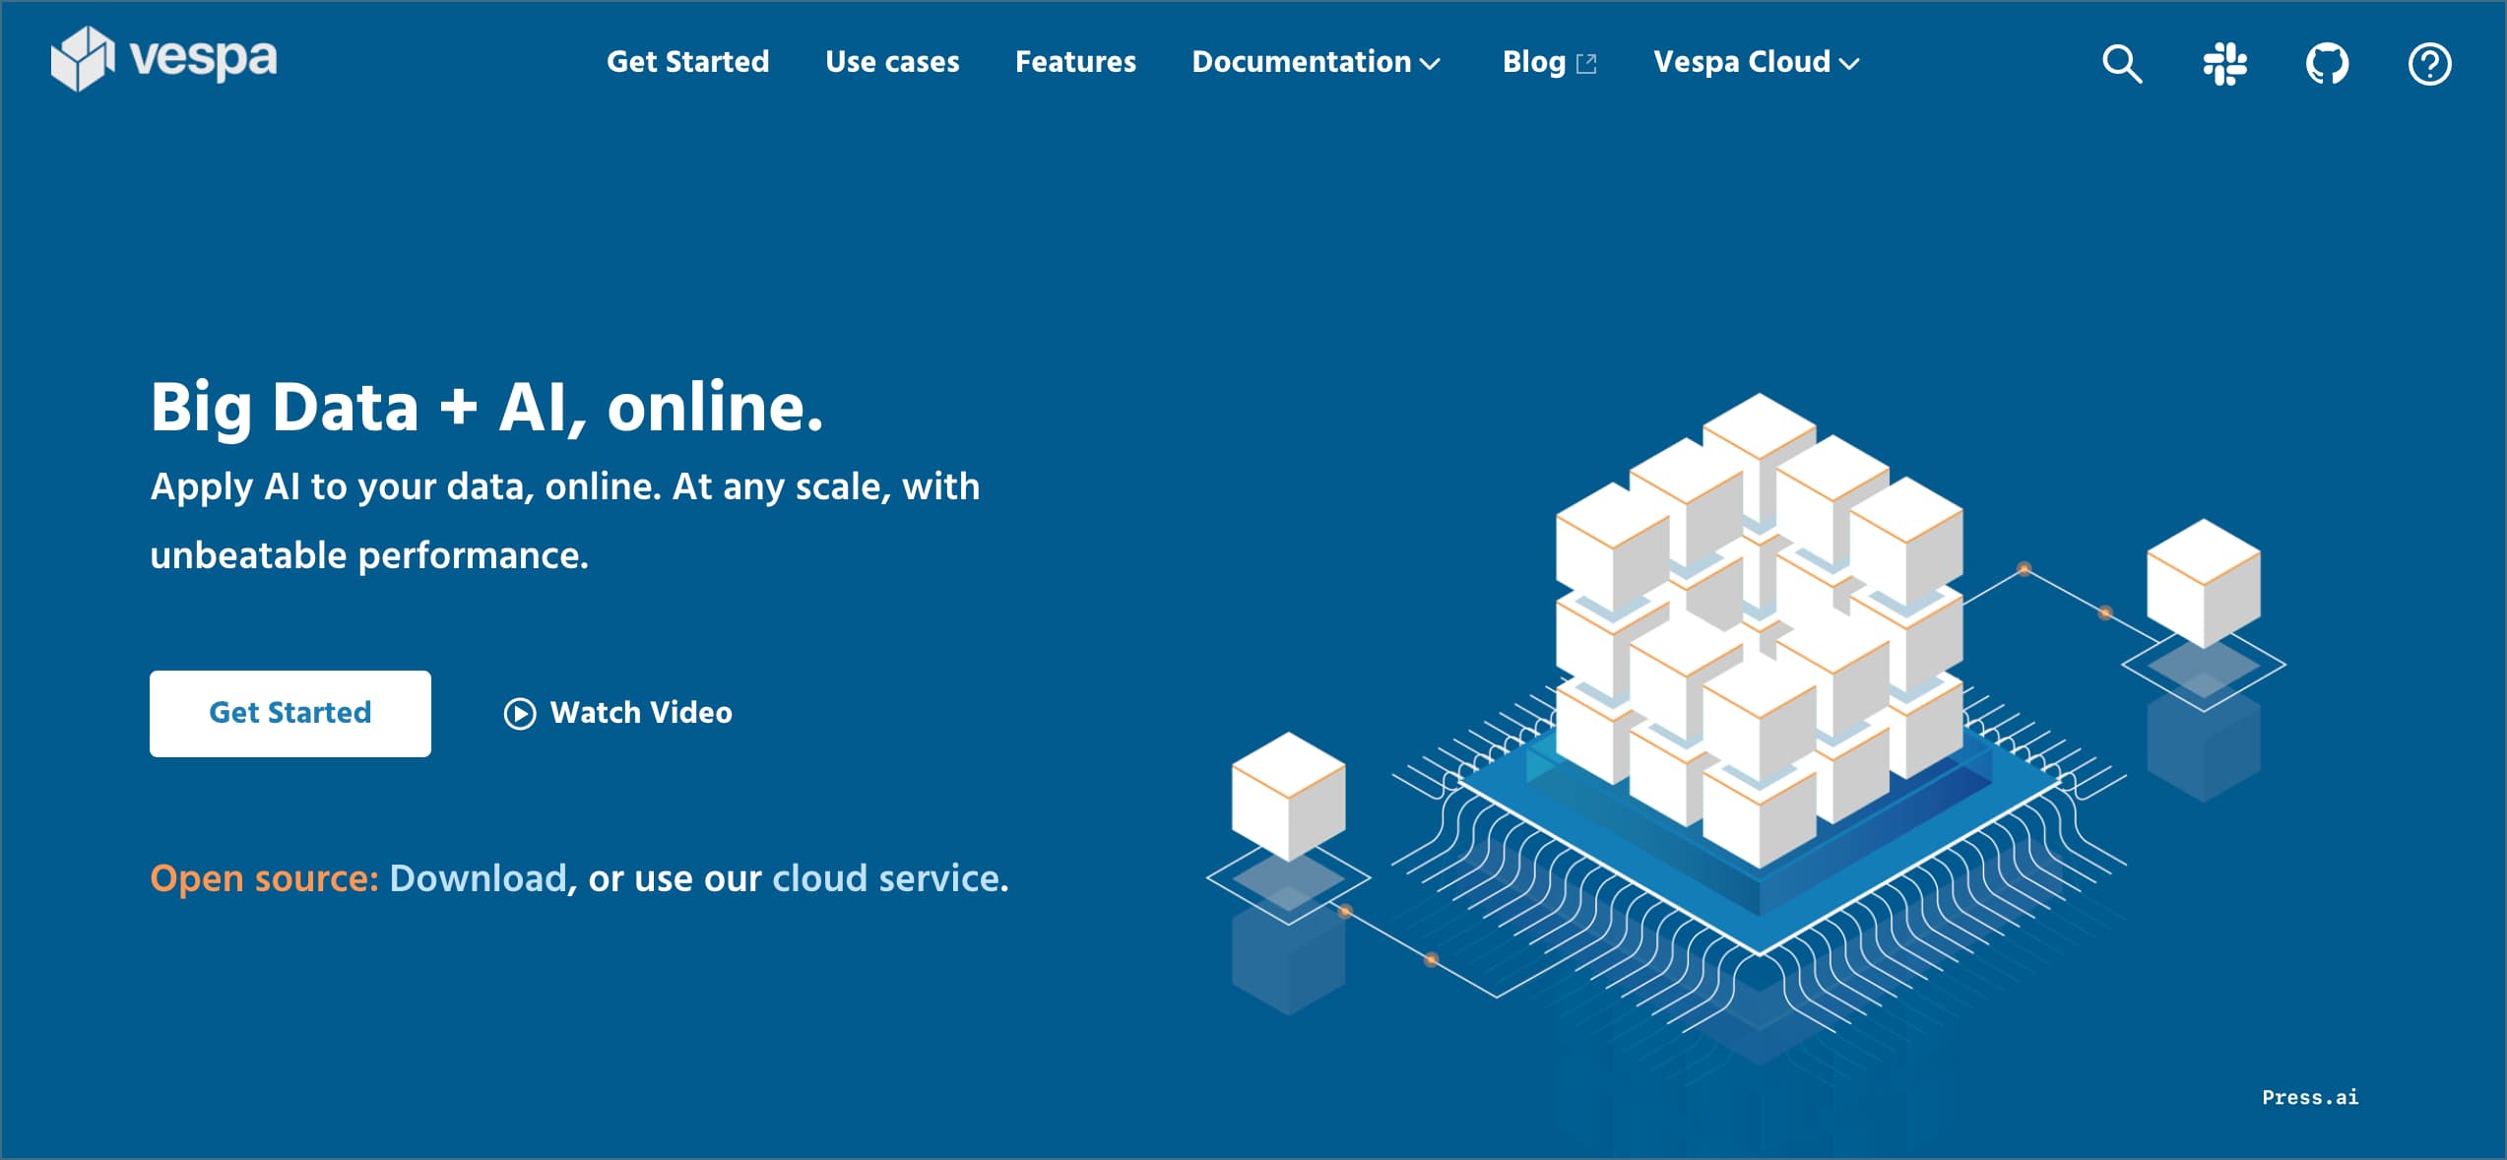This screenshot has width=2507, height=1160.
Task: Follow the cloud service link
Action: [885, 877]
